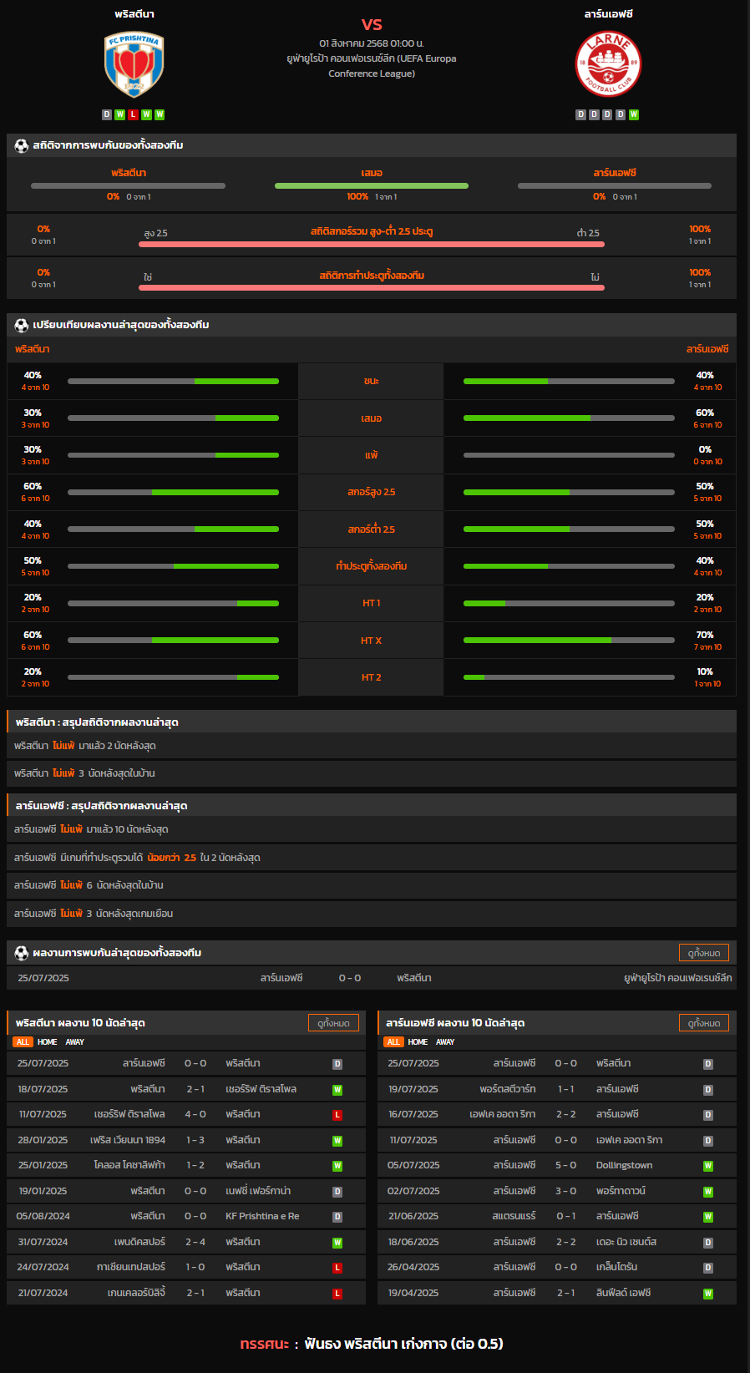Click W result badge for Larne 02/07/2025 row
The height and width of the screenshot is (1373, 750).
point(708,1192)
